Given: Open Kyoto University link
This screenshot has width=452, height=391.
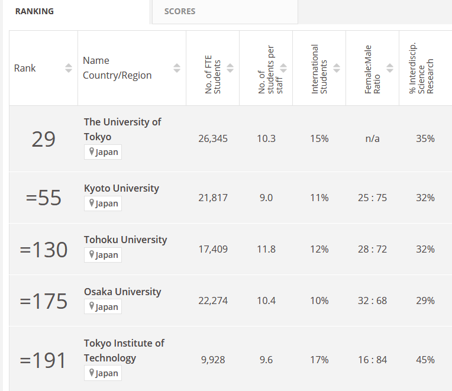Looking at the screenshot, I should click(x=121, y=188).
